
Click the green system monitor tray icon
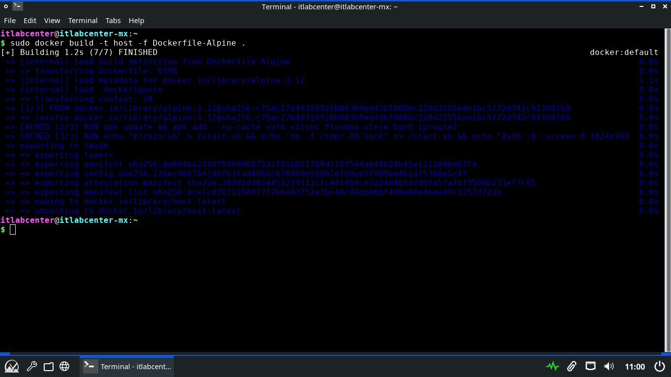[x=553, y=366]
